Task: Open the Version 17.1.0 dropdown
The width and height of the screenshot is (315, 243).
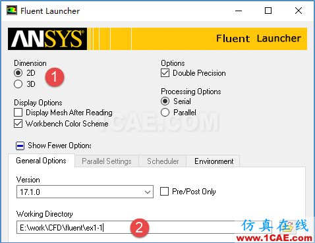Action: (85, 192)
